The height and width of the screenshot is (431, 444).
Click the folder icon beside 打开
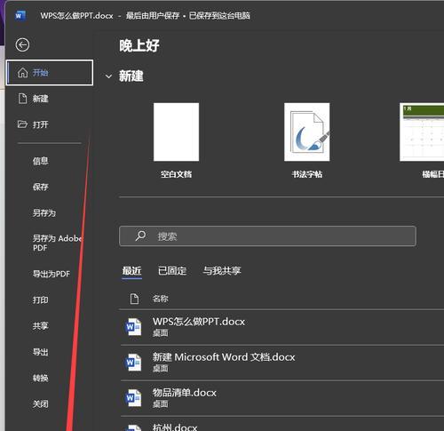tap(22, 124)
